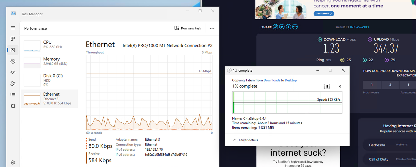416x167 pixels.
Task: Rate download speed as 3 As expected
Action: click(x=408, y=85)
